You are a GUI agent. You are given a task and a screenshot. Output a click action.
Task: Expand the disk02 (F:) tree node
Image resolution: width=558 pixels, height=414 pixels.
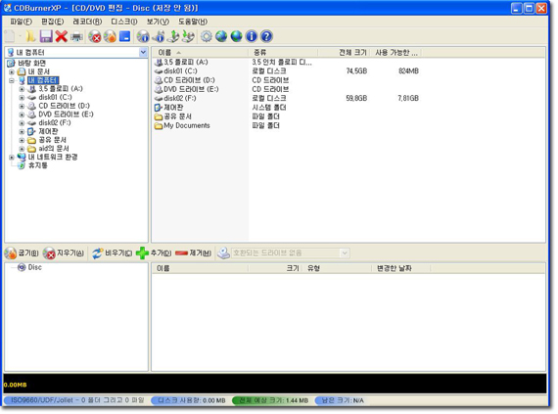[22, 123]
